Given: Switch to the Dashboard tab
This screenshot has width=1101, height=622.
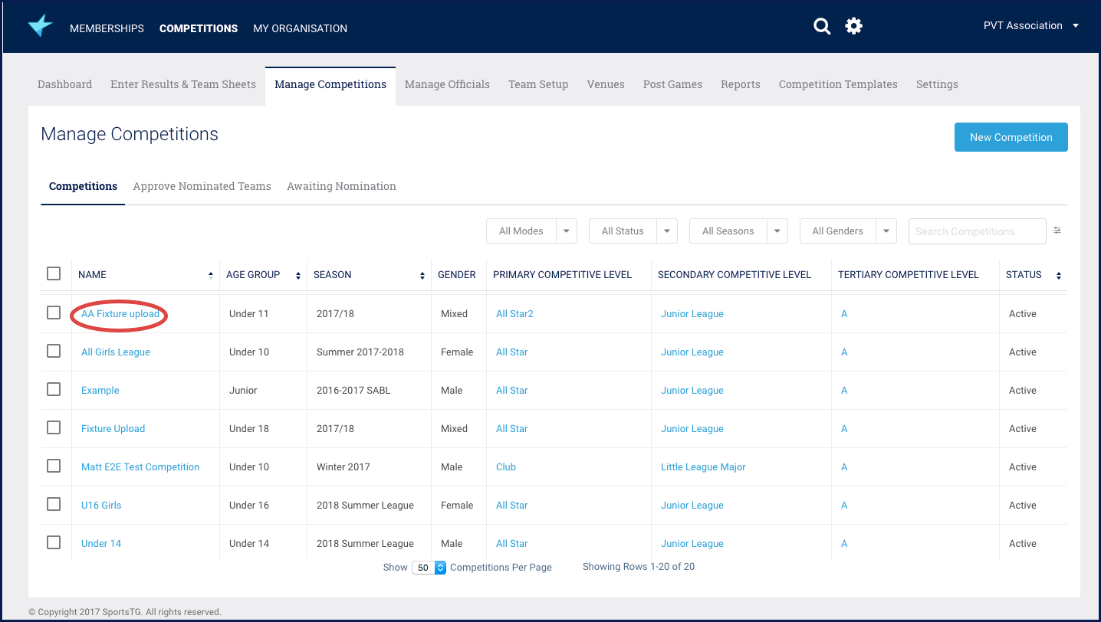Looking at the screenshot, I should (x=64, y=84).
